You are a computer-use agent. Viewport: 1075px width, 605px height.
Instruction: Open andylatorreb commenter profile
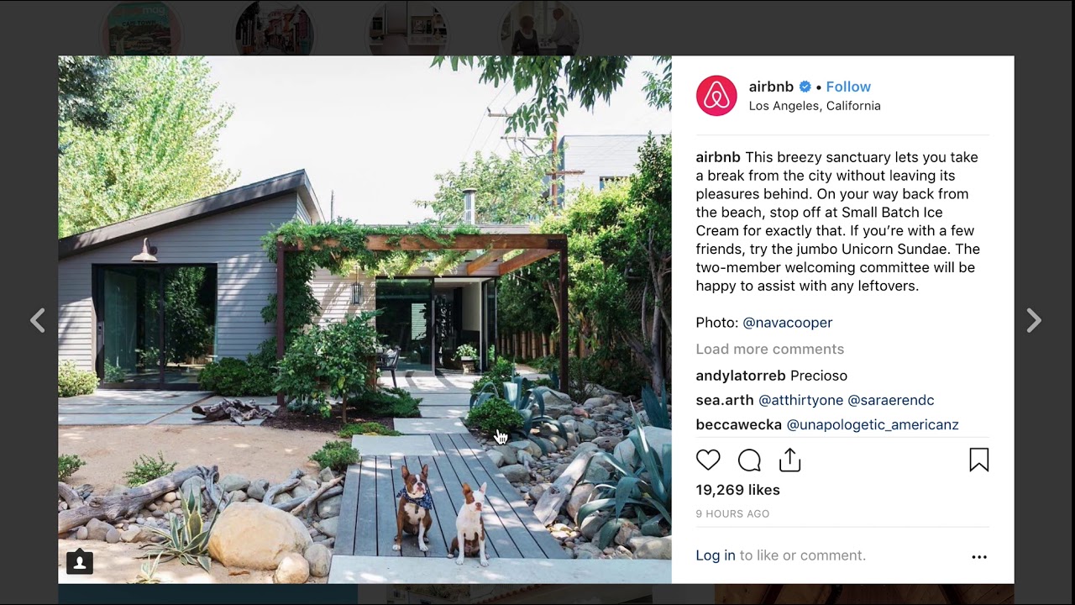click(x=741, y=376)
